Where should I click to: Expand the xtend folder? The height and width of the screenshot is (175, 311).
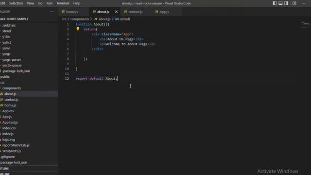(6, 31)
